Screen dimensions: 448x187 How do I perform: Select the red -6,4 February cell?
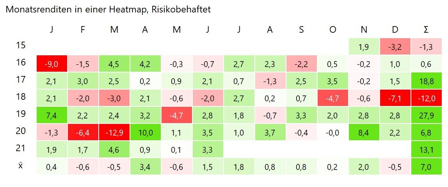pyautogui.click(x=83, y=132)
